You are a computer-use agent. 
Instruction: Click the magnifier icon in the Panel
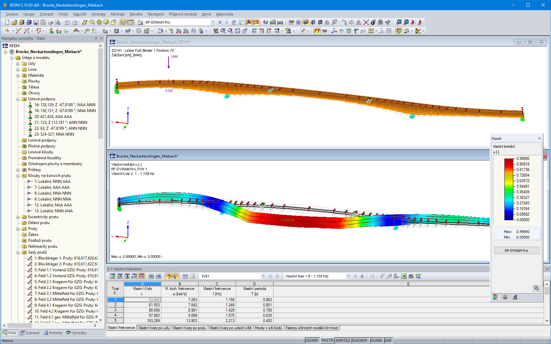[x=536, y=288]
